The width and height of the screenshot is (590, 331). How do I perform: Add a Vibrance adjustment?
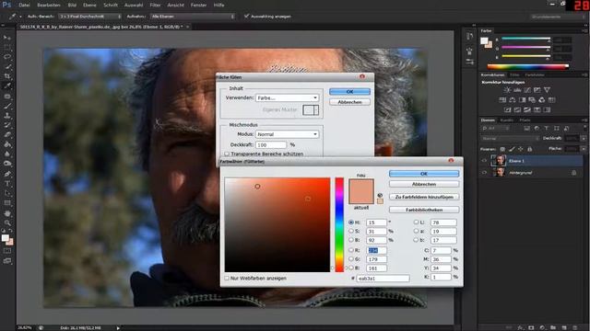(x=547, y=90)
